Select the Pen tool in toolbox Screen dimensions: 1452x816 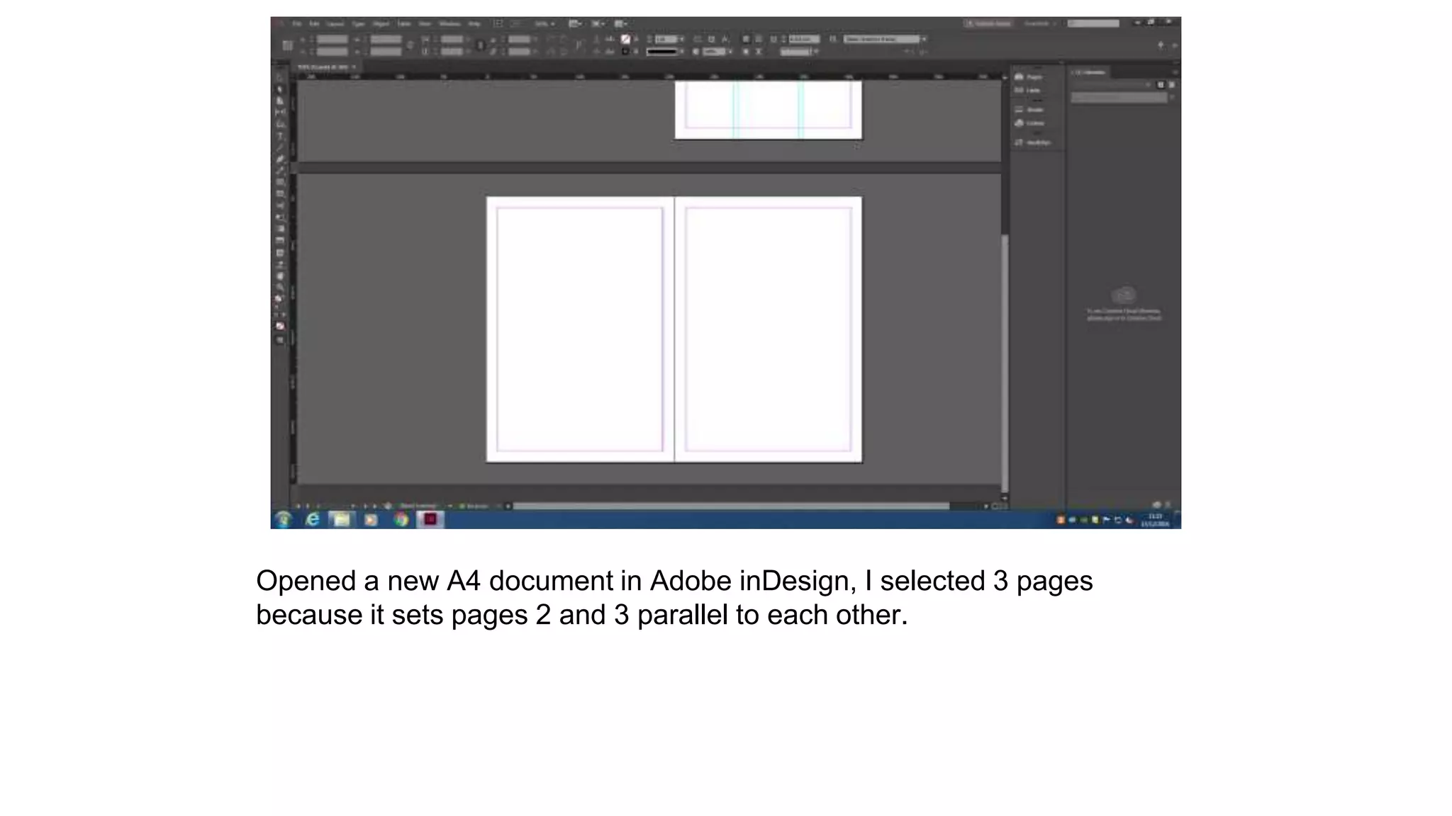[x=280, y=159]
